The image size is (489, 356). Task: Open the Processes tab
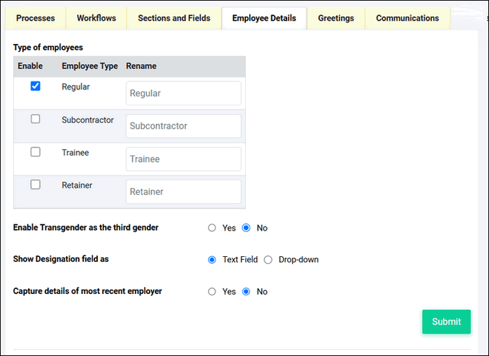pyautogui.click(x=35, y=18)
